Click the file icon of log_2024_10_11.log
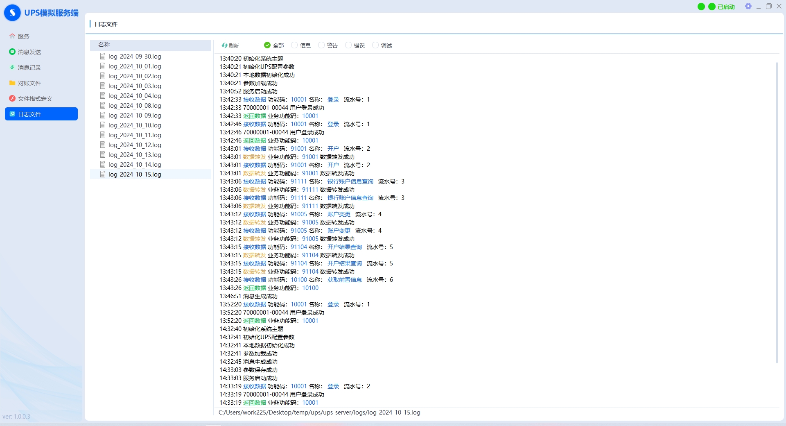The height and width of the screenshot is (426, 786). click(x=103, y=135)
